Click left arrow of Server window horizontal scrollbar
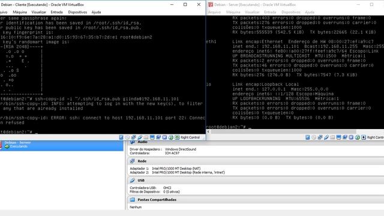This screenshot has height=216, width=384. pyautogui.click(x=208, y=131)
